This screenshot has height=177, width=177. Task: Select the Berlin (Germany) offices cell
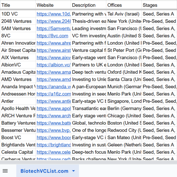point(124,109)
